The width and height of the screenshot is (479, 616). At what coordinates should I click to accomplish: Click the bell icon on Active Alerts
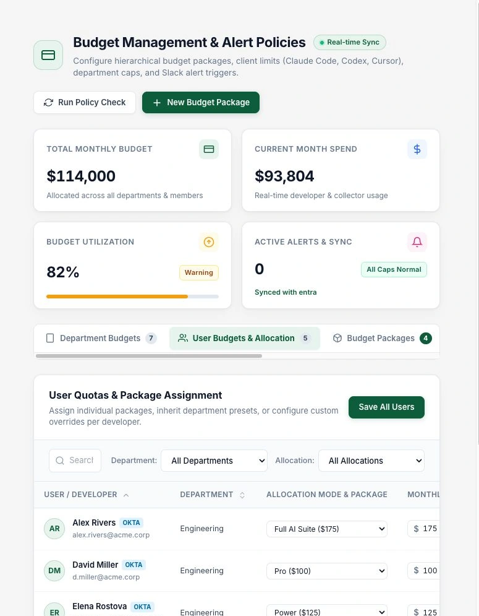pyautogui.click(x=417, y=242)
